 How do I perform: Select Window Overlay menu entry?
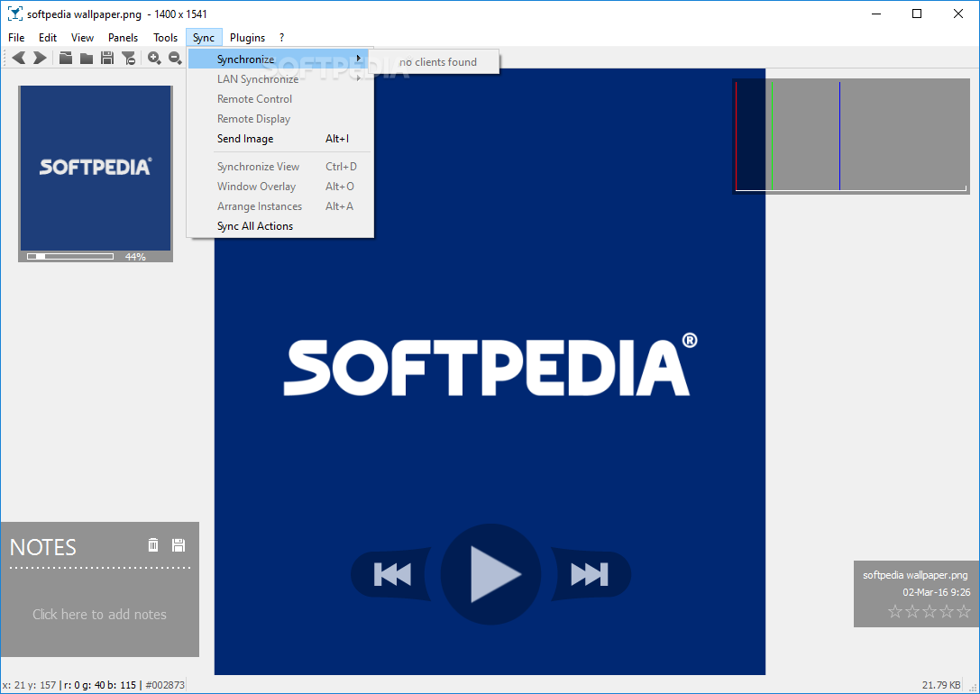click(x=279, y=187)
